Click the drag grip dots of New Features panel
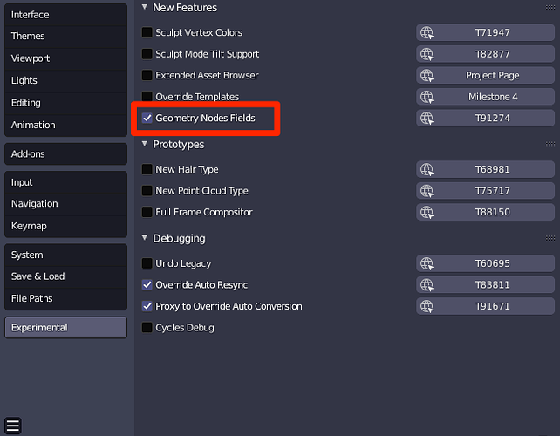 [550, 8]
